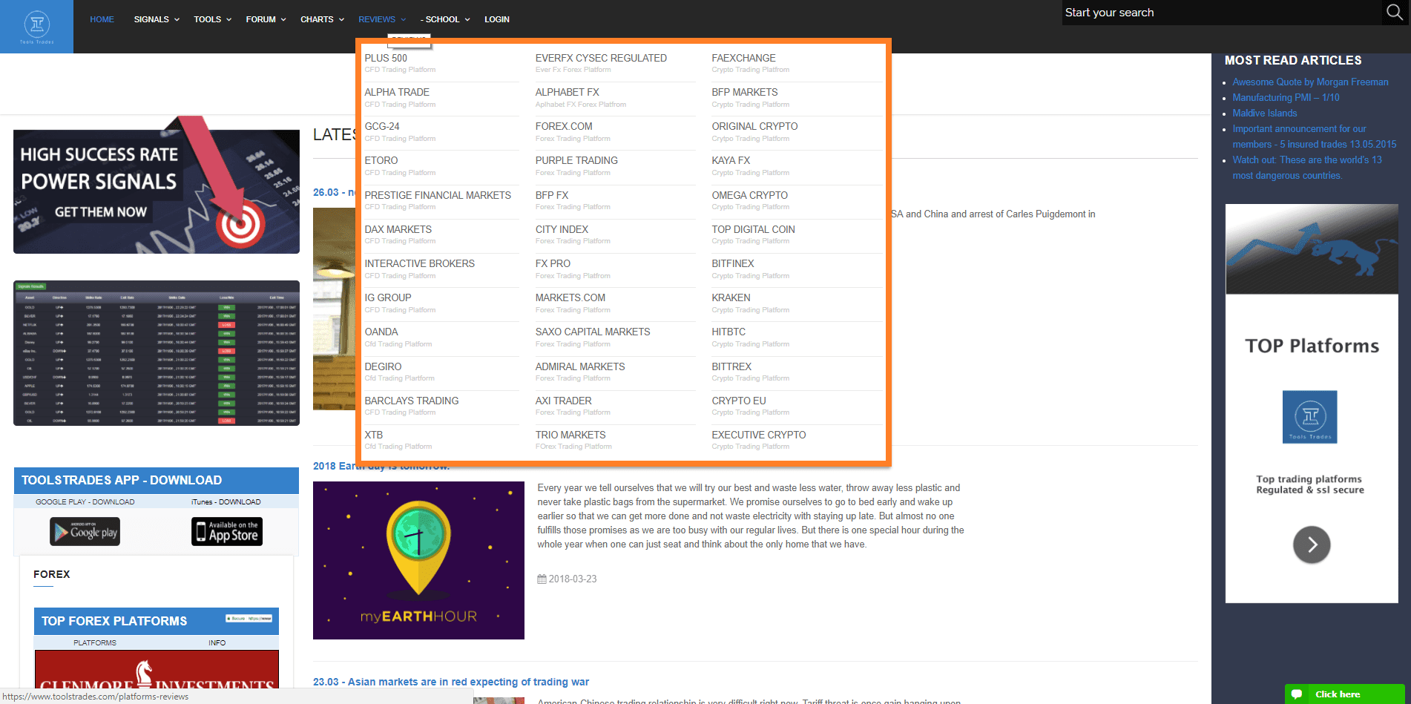
Task: Open BITTREX review
Action: (x=731, y=366)
